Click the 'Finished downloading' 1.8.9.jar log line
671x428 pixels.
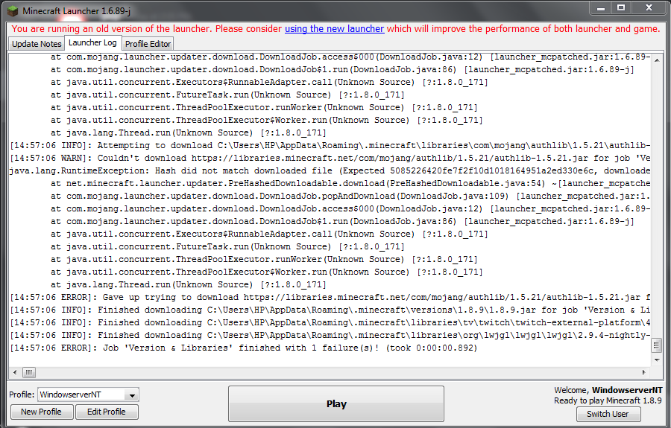330,310
